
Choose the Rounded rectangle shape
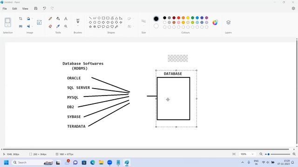108,18
